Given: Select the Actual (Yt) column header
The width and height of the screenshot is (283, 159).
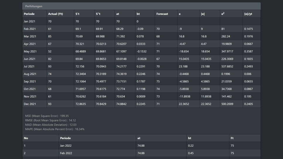Looking at the screenshot, I should tap(55, 14).
